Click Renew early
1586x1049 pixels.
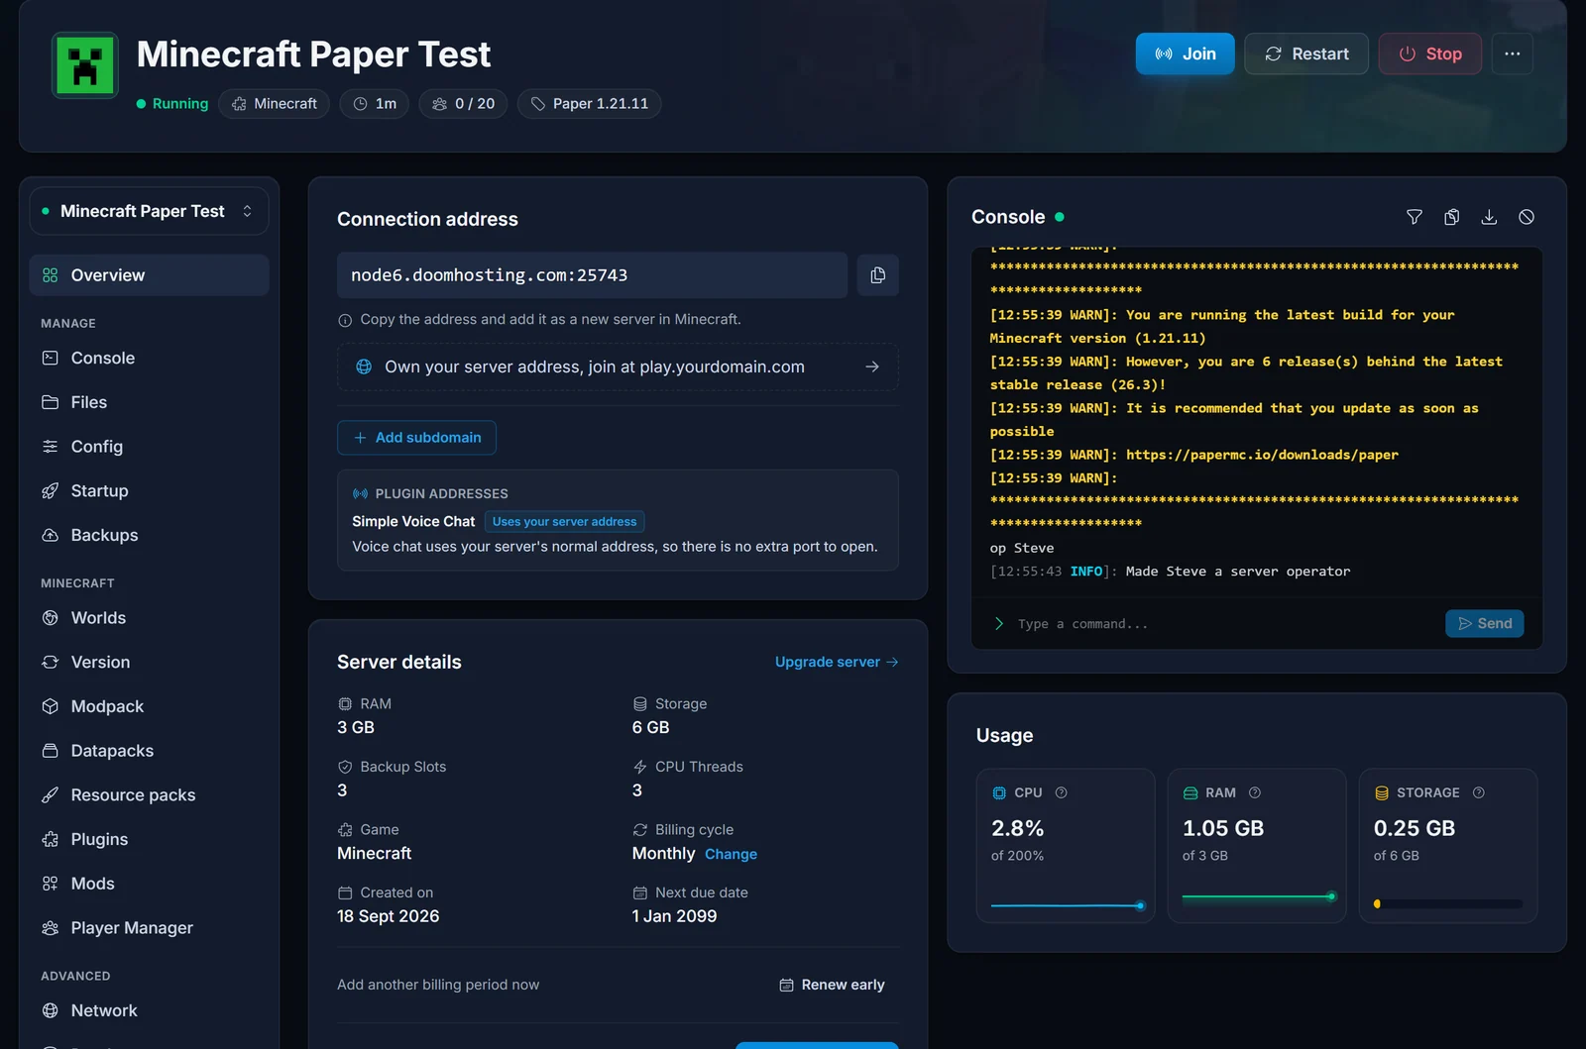pos(832,985)
